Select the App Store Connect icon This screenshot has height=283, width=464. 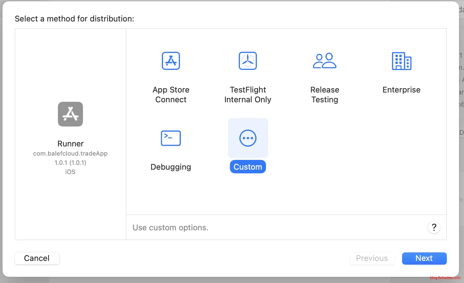coord(171,61)
